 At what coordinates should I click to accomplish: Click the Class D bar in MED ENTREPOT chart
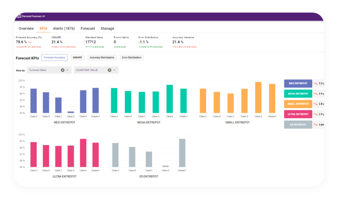[71, 112]
